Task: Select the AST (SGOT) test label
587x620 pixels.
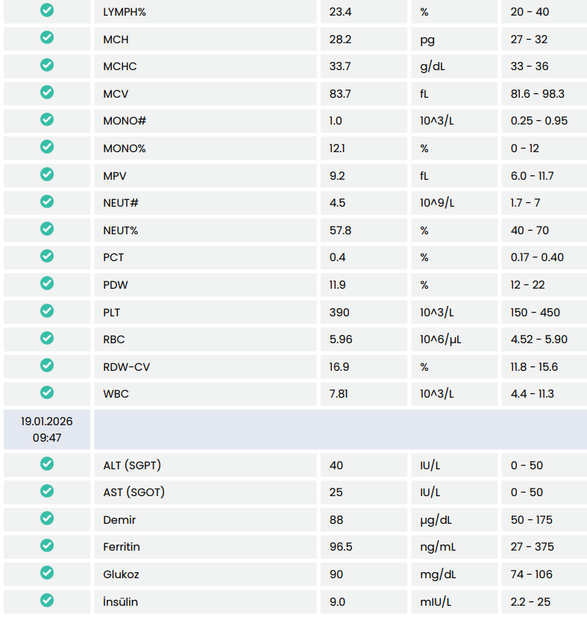Action: [134, 492]
